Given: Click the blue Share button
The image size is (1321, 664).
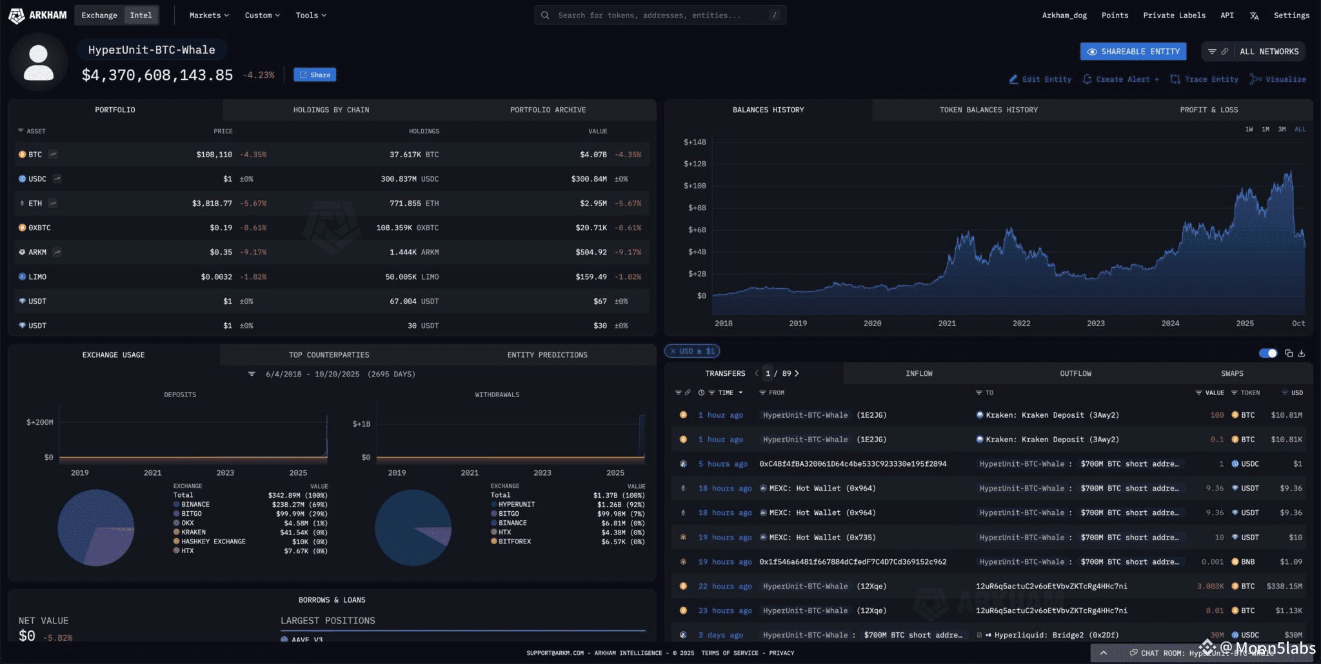Looking at the screenshot, I should pos(315,75).
